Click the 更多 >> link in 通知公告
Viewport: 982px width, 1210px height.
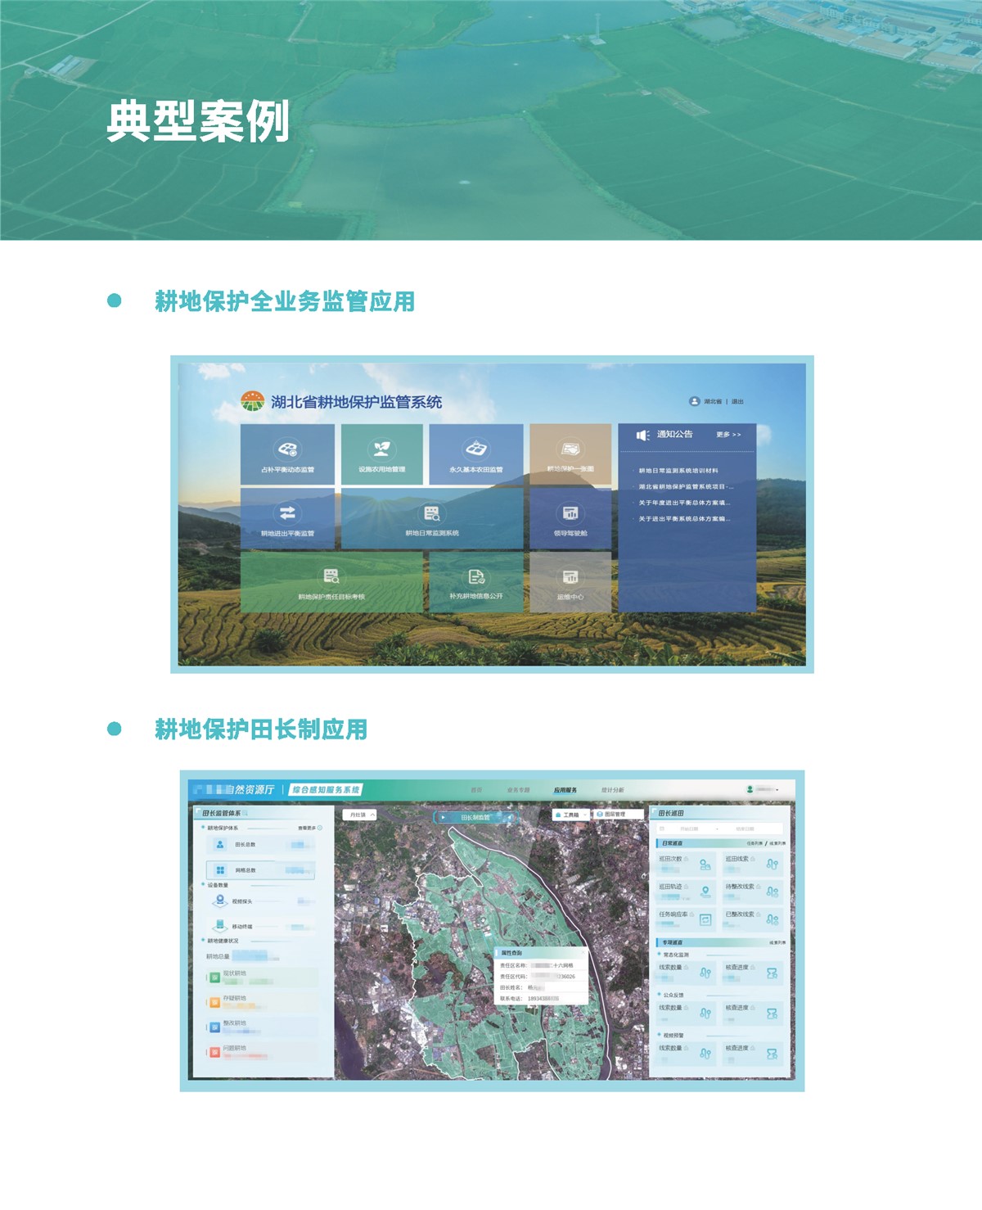coord(727,435)
